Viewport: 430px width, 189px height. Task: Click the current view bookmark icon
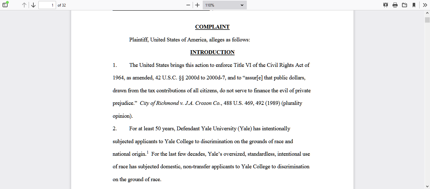[414, 5]
